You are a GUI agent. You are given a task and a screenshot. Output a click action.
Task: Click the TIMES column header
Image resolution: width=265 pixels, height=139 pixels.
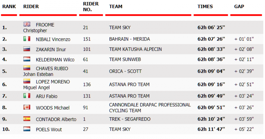pyautogui.click(x=205, y=6)
